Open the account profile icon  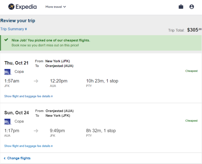click(x=191, y=7)
